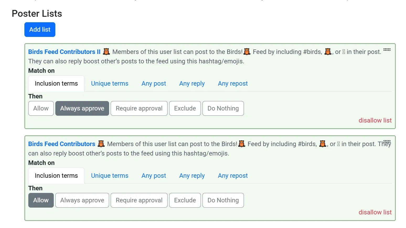Open Unique terms tab in the non-II Contributors list

(x=110, y=176)
